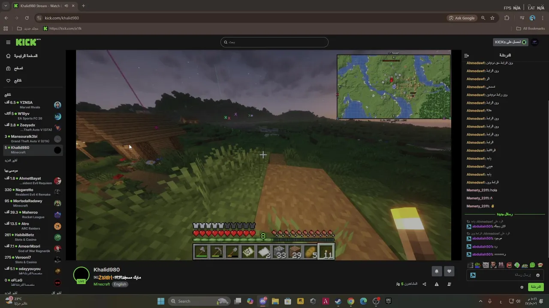This screenshot has width=549, height=308.
Task: Open Windows Start menu
Action: click(x=161, y=301)
